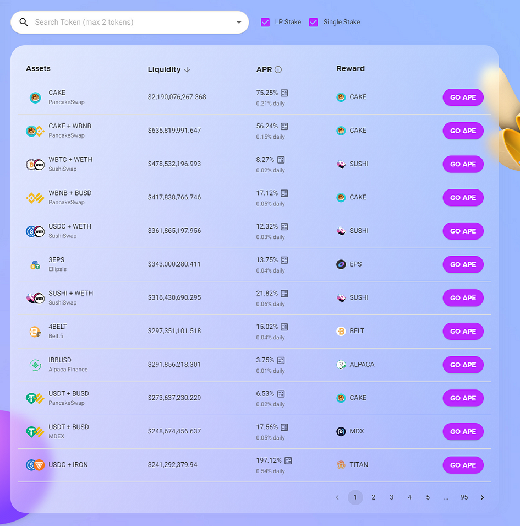The height and width of the screenshot is (526, 520).
Task: Select page 3 in pagination
Action: [391, 497]
